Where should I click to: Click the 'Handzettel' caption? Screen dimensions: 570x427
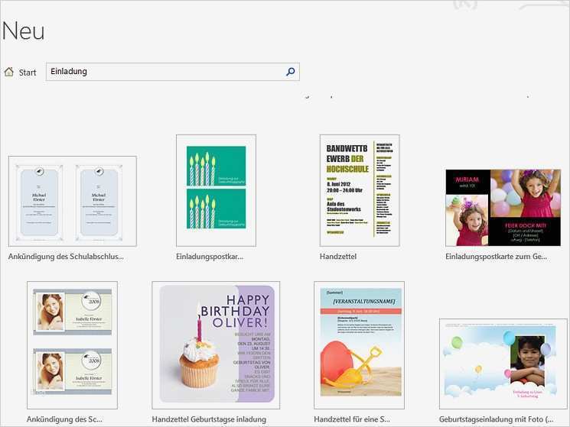(338, 257)
